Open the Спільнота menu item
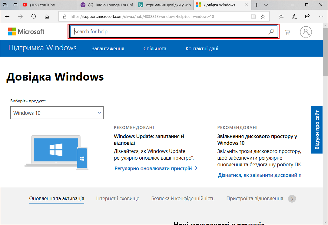Viewport: 328px width, 225px height. click(155, 48)
